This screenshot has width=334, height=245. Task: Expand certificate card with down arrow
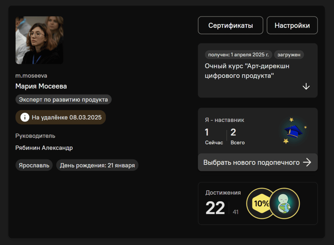pyautogui.click(x=306, y=87)
